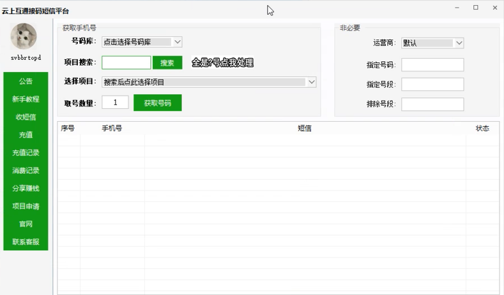Click the green 搜索 button
504x295 pixels.
167,62
